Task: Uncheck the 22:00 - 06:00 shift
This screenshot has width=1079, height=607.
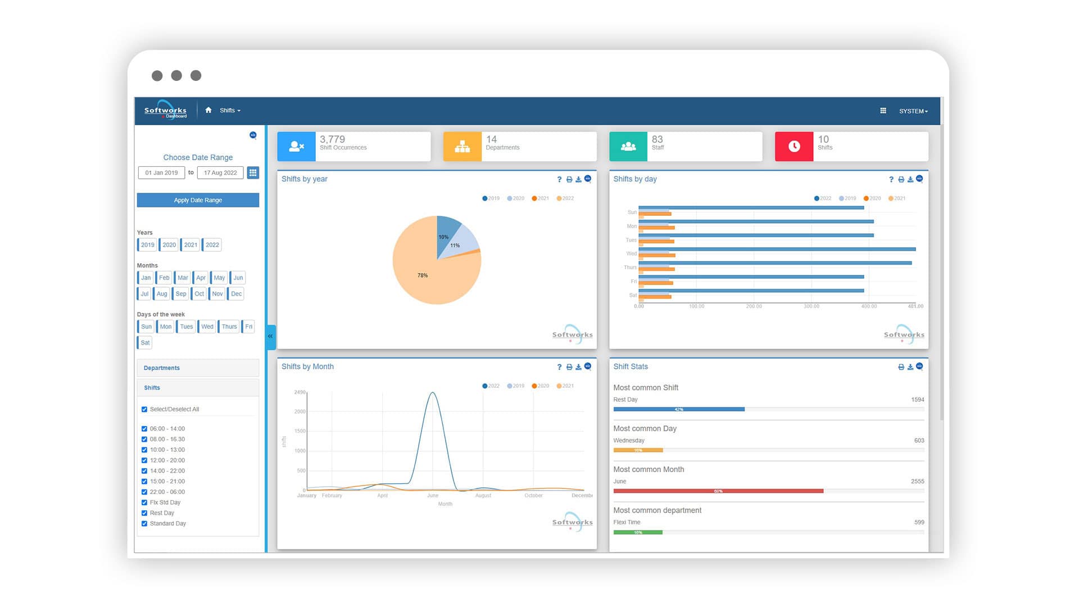Action: (x=144, y=492)
